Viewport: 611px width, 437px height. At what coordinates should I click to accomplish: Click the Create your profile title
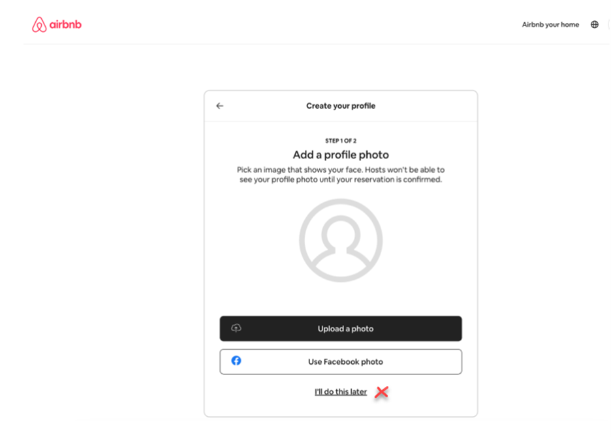click(341, 106)
